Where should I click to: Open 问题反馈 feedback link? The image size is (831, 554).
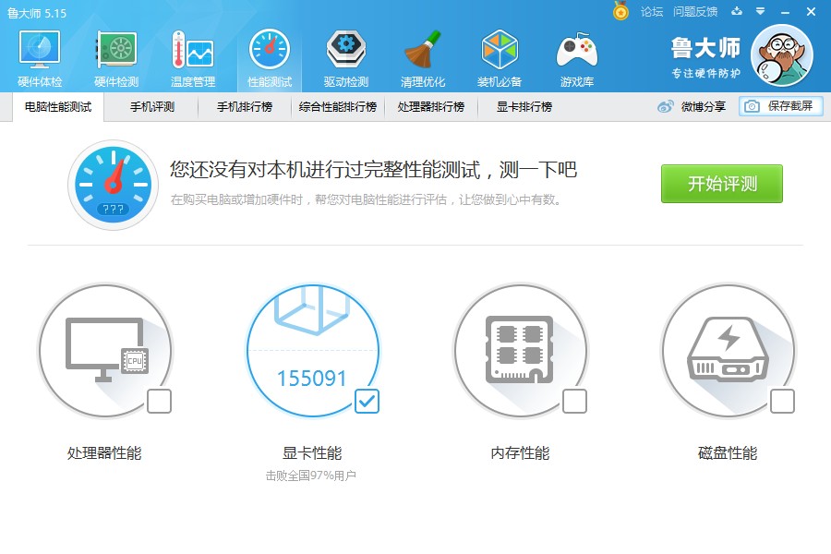pyautogui.click(x=695, y=12)
